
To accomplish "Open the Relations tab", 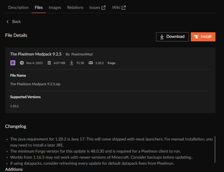I will (x=75, y=7).
